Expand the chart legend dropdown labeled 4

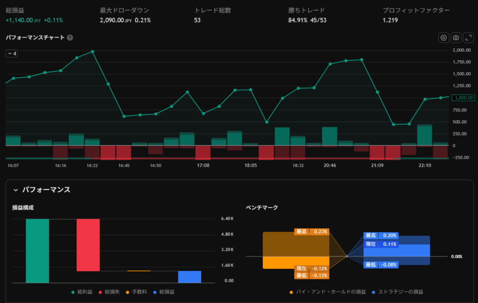(x=12, y=54)
